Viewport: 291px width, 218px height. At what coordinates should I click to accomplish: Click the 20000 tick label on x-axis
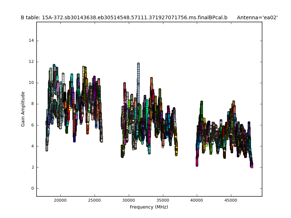pyautogui.click(x=60, y=200)
